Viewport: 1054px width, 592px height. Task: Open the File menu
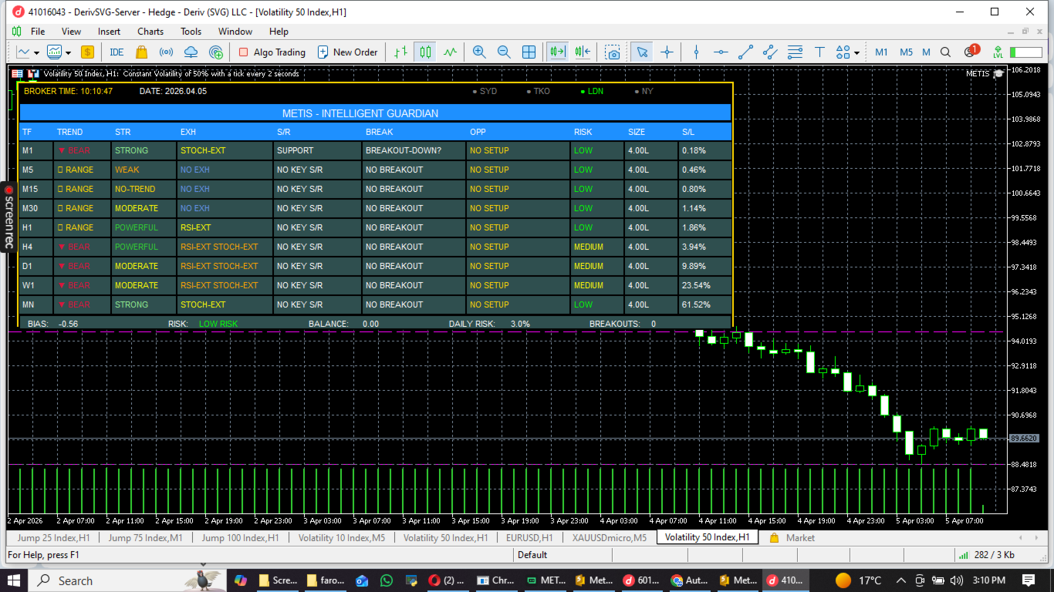click(x=38, y=32)
